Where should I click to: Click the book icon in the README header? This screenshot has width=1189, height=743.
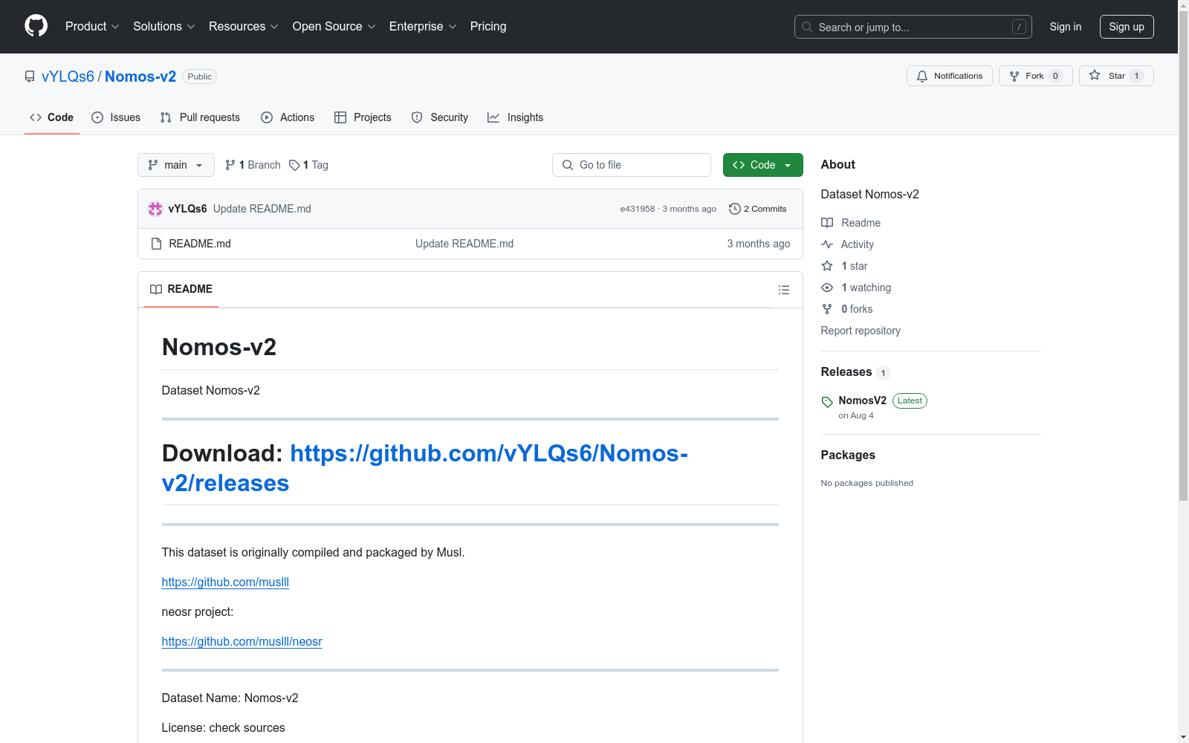click(156, 289)
